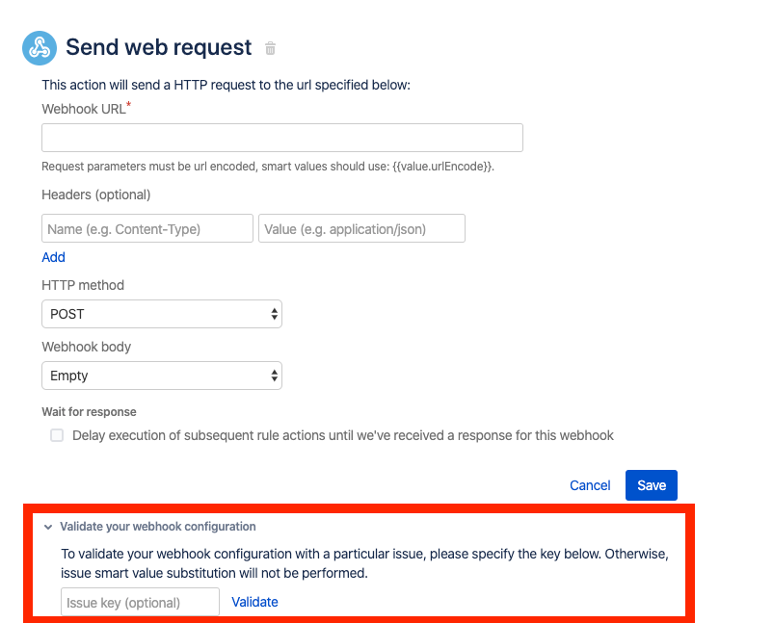Screen dimensions: 773x623
Task: Click the Webhook URL input field
Action: 282,138
